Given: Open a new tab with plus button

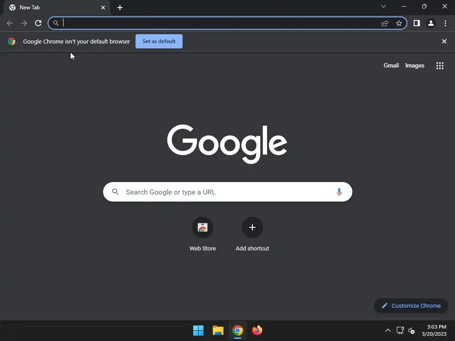Looking at the screenshot, I should pyautogui.click(x=120, y=8).
